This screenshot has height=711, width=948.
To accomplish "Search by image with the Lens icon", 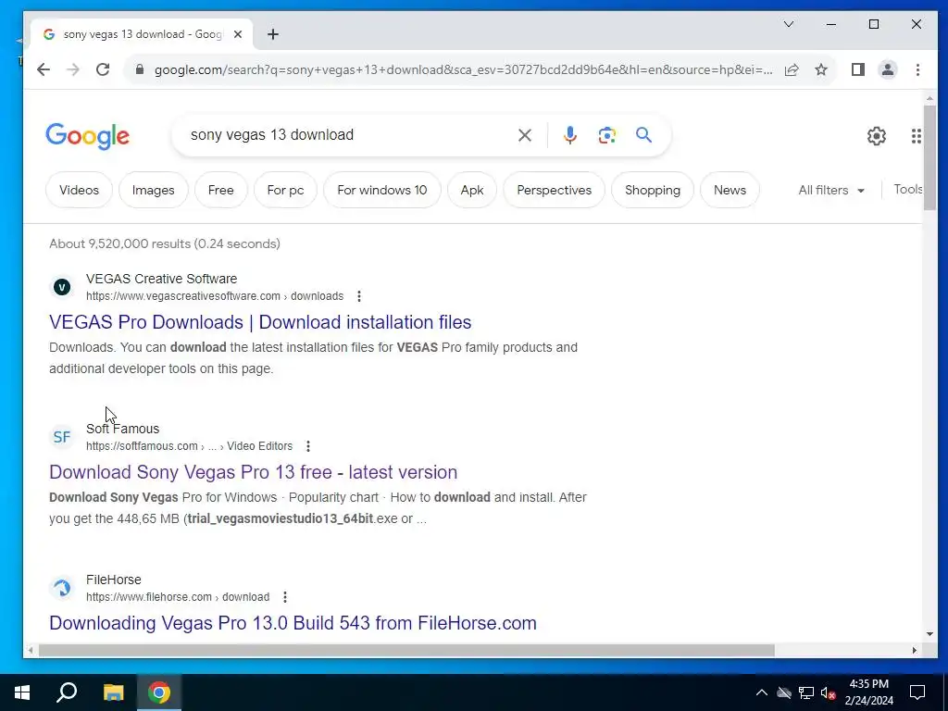I will 607,135.
